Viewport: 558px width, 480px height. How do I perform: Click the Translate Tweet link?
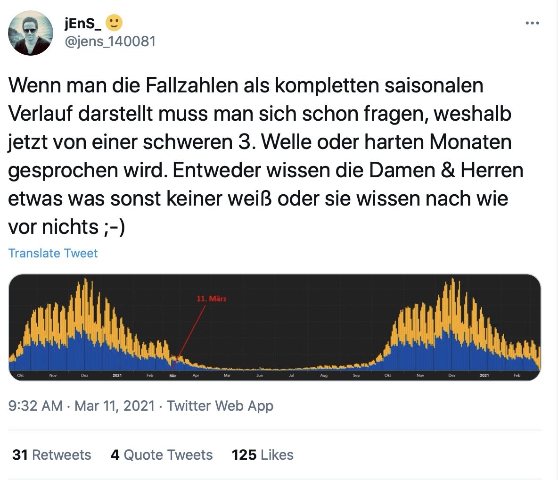pos(53,253)
